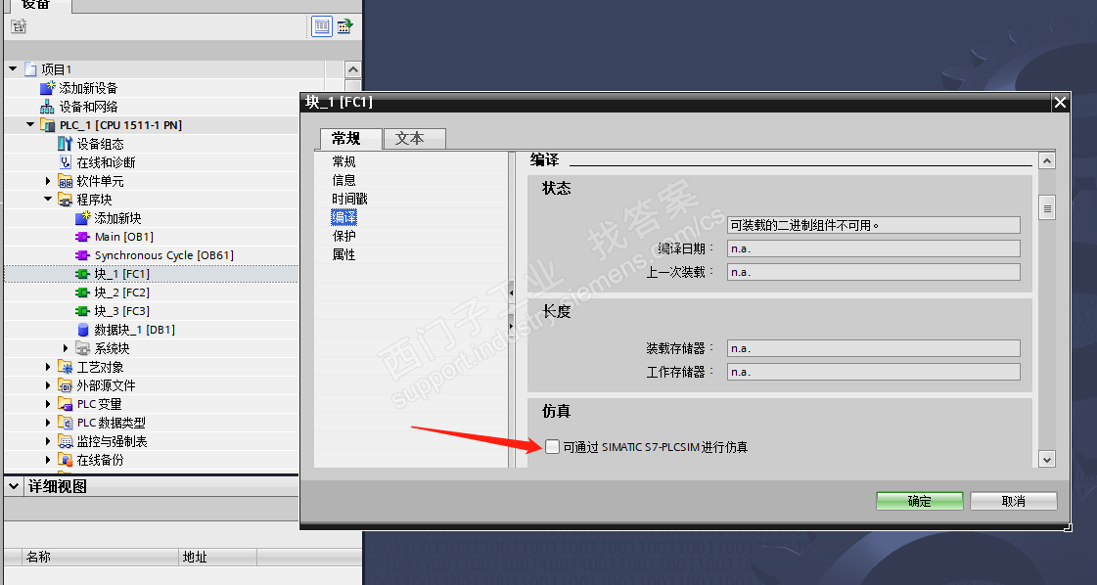Click the 工作存储器 field
The width and height of the screenshot is (1097, 585).
(874, 372)
